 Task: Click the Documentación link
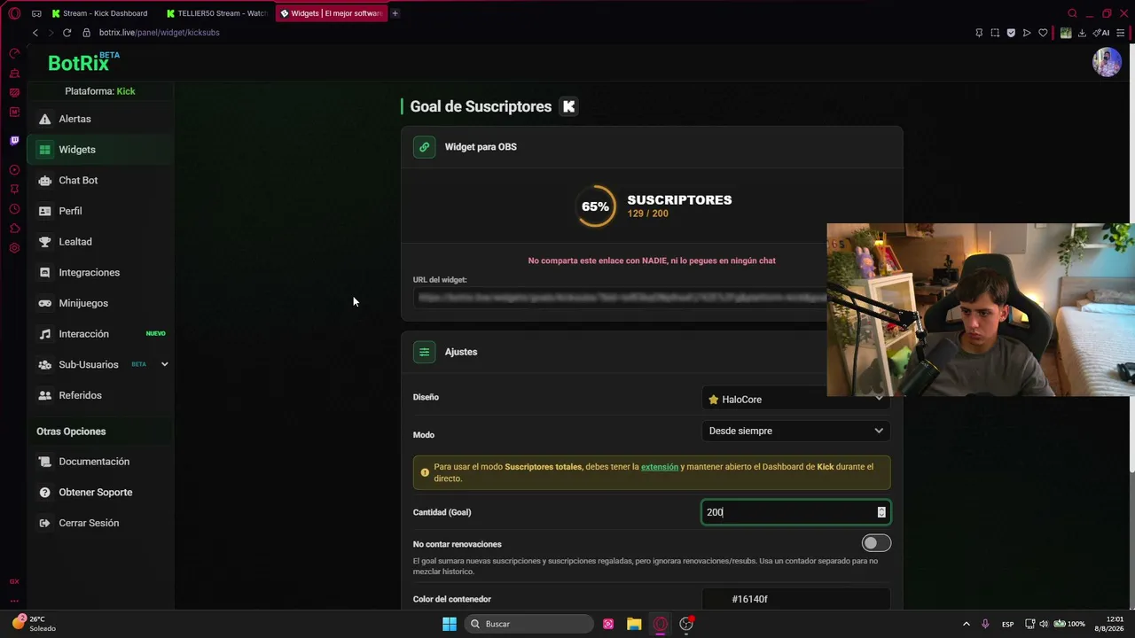(x=94, y=462)
